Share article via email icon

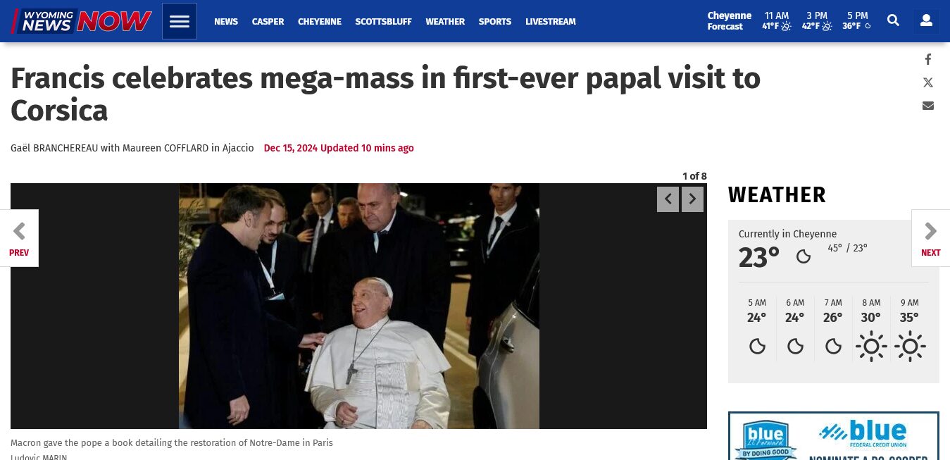[928, 106]
